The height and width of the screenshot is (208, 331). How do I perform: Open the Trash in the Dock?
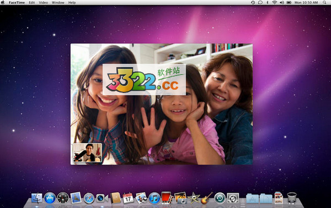292,198
